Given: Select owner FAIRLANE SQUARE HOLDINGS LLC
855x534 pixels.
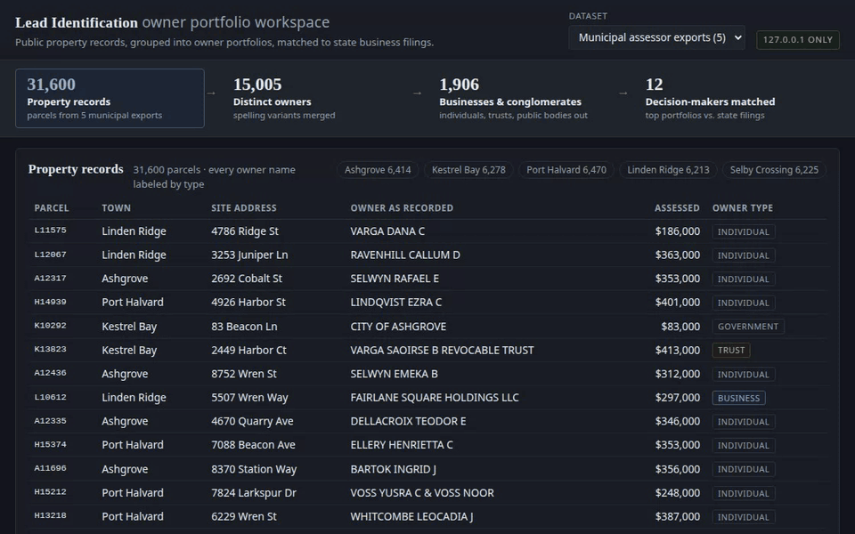Looking at the screenshot, I should tap(435, 398).
